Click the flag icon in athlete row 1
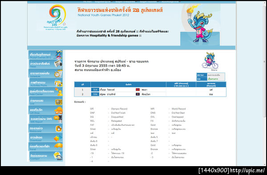The width and height of the screenshot is (267, 175). tap(138, 89)
